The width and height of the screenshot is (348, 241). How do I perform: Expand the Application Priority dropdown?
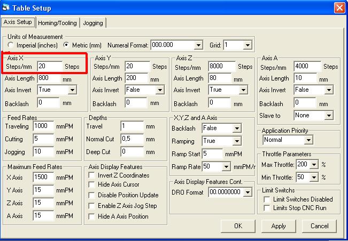tap(308, 140)
